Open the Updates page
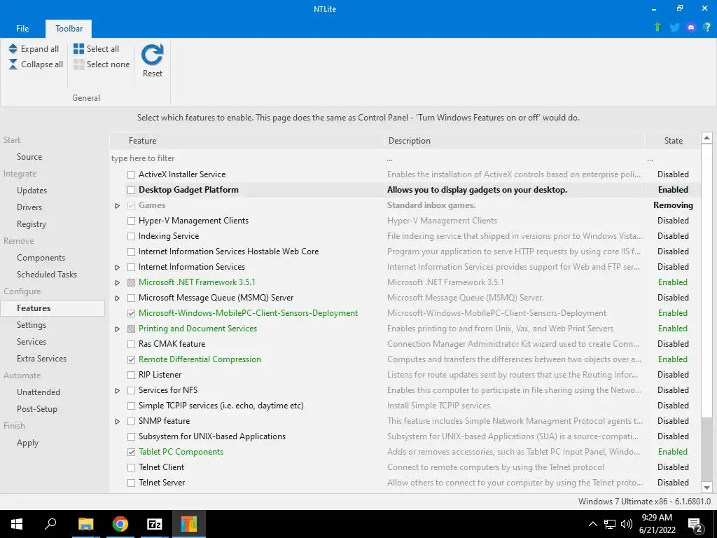717x538 pixels. coord(32,191)
